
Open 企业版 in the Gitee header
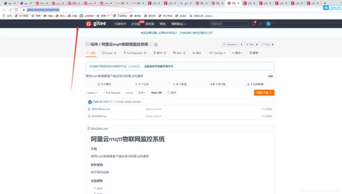coord(135,24)
